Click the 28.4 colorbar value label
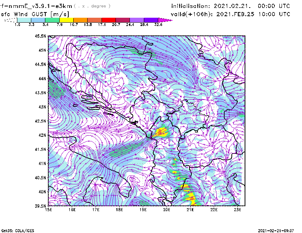This screenshot has width=302, height=233. pyautogui.click(x=144, y=25)
